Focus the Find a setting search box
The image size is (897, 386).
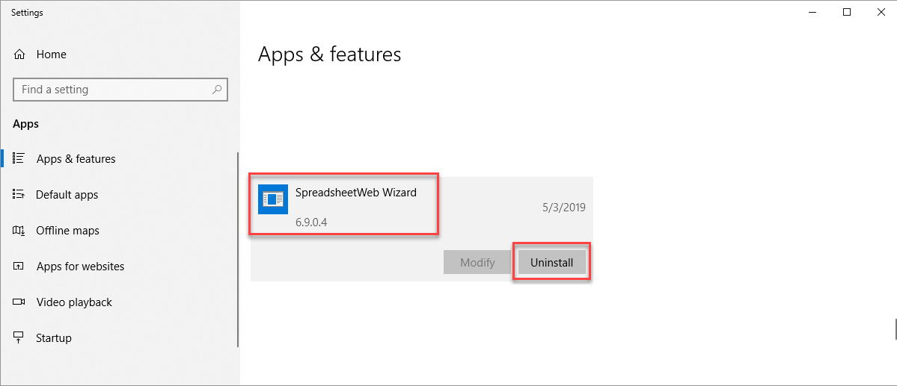coord(120,90)
